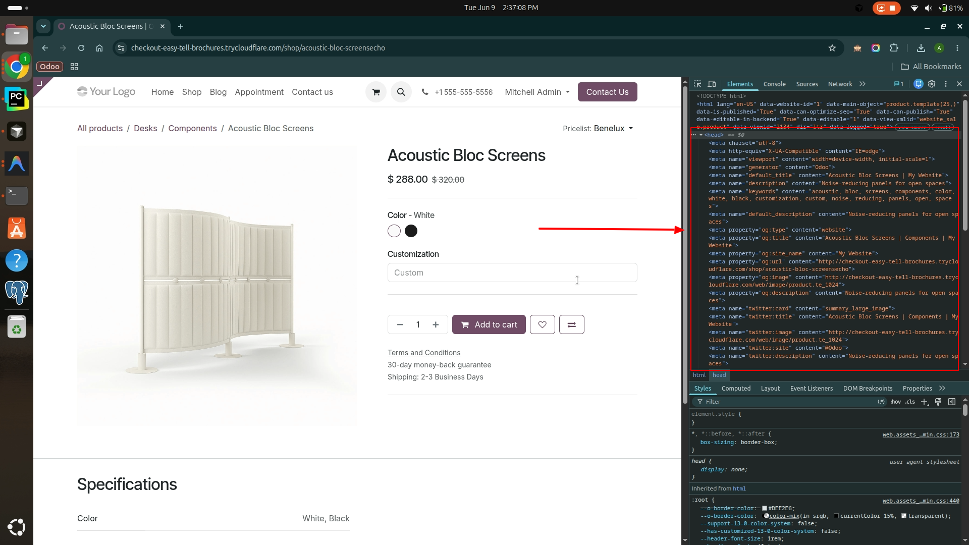Open Chrome extensions puzzle icon
The width and height of the screenshot is (969, 545).
[894, 48]
